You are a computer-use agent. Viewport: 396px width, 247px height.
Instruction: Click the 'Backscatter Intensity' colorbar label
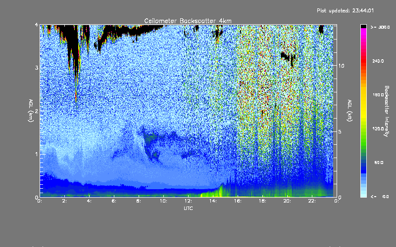(387, 111)
